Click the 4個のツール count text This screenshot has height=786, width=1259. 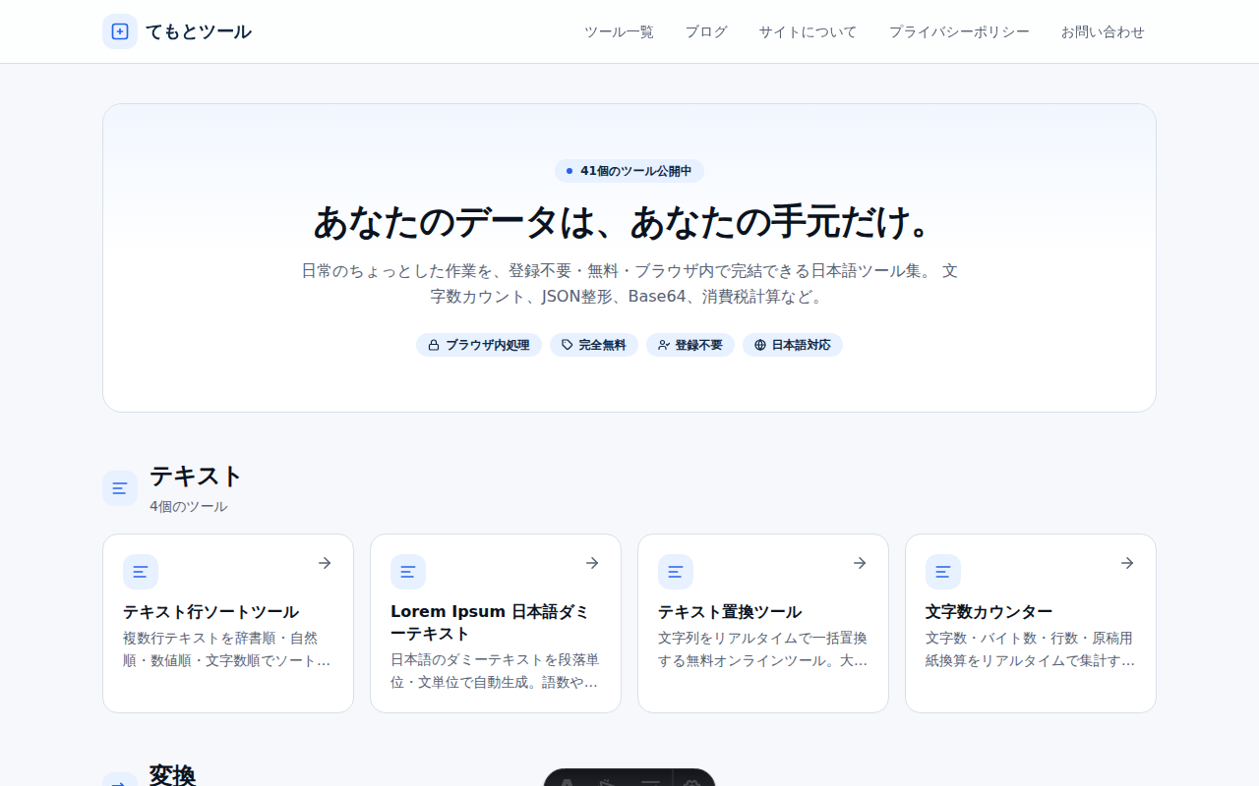(x=189, y=506)
